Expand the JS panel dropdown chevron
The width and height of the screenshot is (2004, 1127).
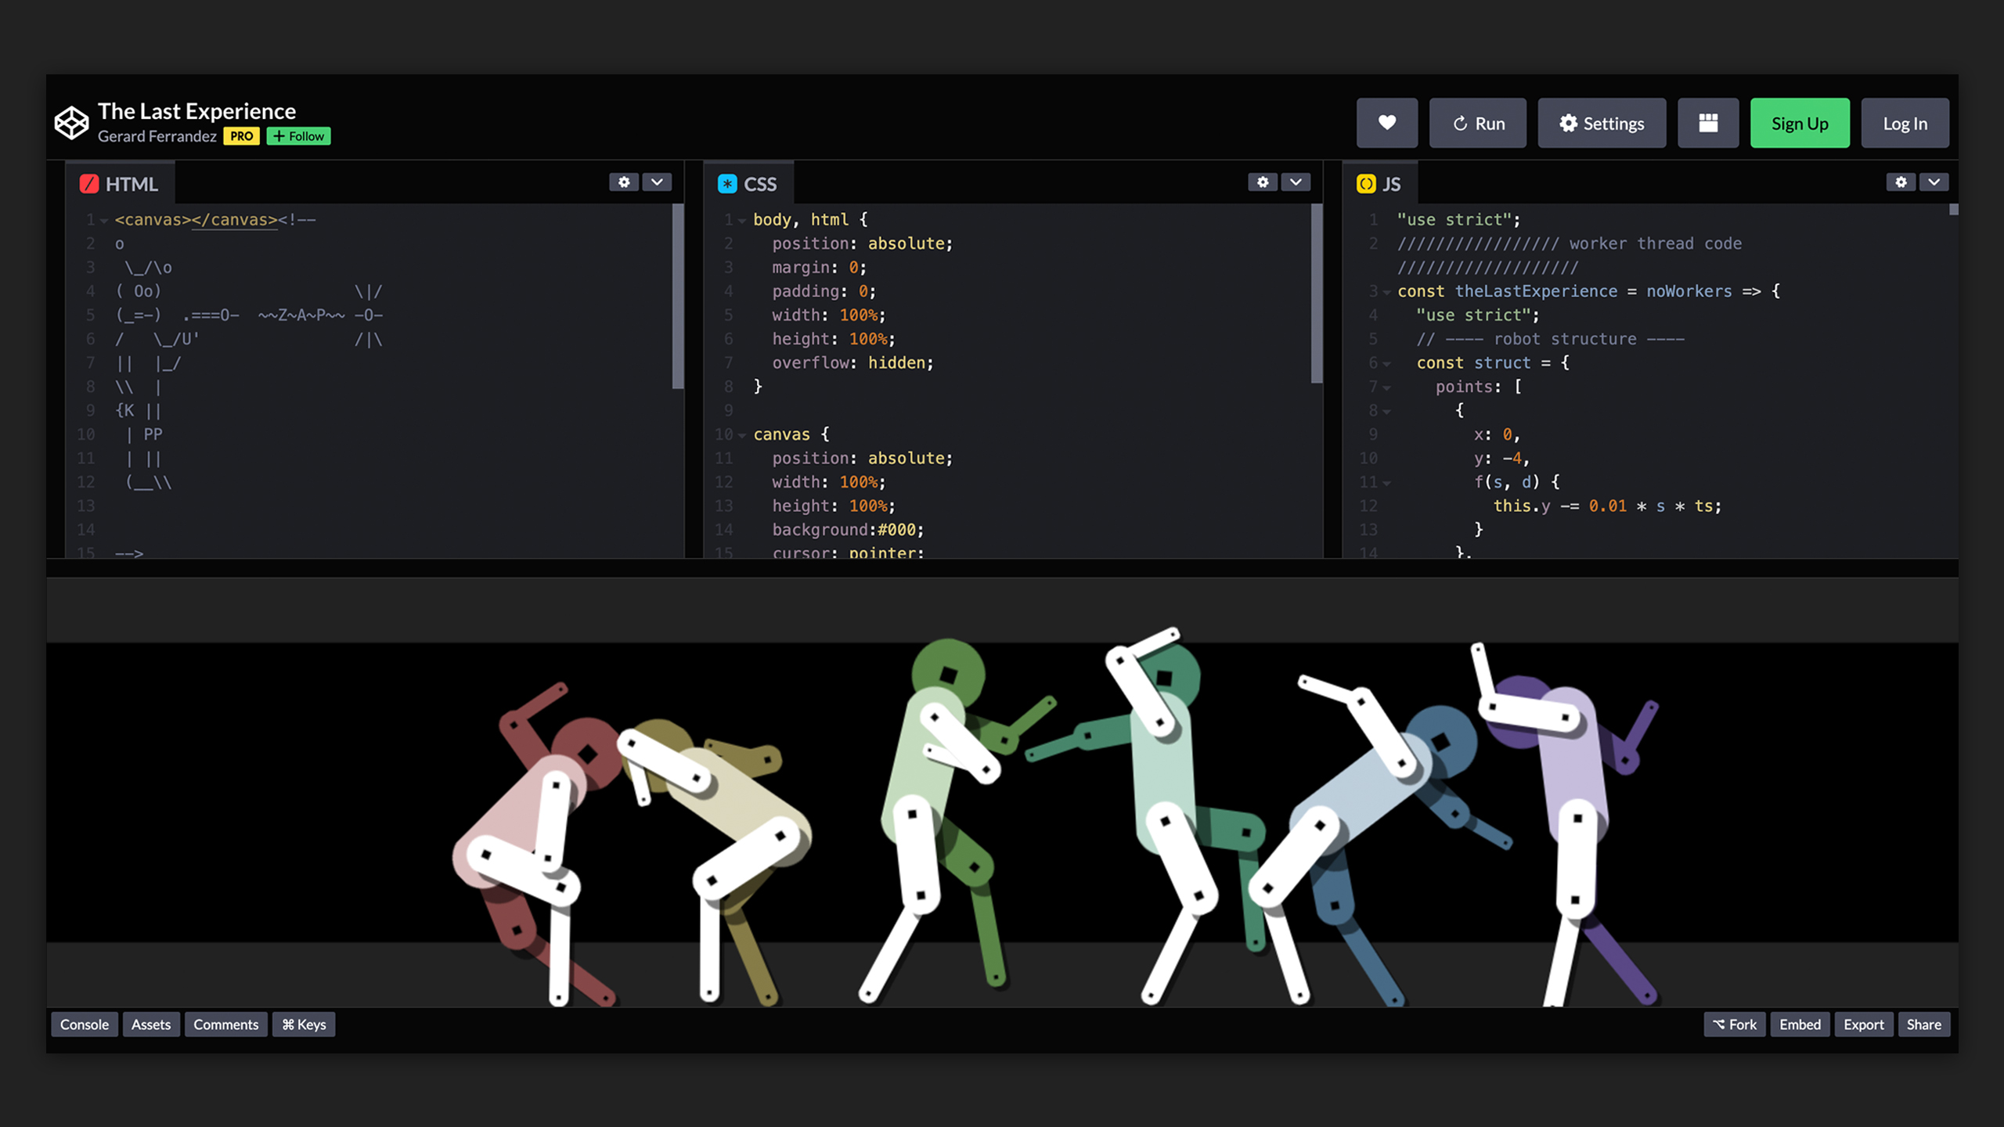click(x=1934, y=182)
